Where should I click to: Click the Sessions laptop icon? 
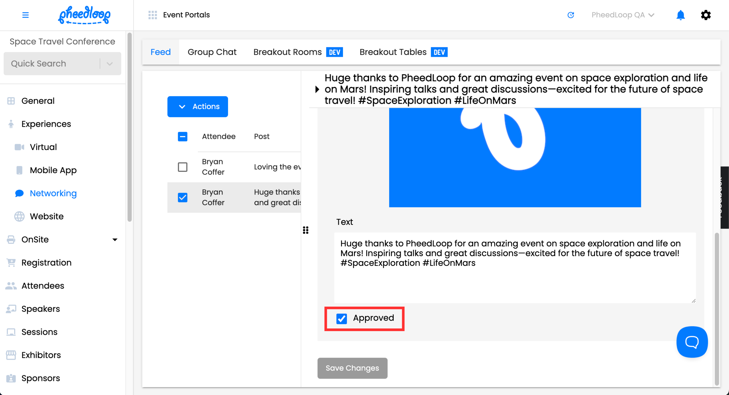(11, 332)
